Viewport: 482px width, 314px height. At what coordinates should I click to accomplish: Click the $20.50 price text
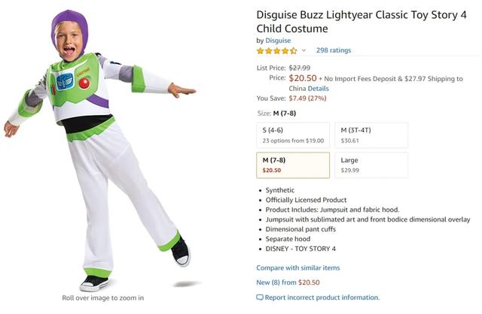pos(303,78)
